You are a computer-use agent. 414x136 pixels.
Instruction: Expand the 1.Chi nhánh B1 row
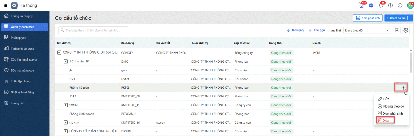point(66,62)
